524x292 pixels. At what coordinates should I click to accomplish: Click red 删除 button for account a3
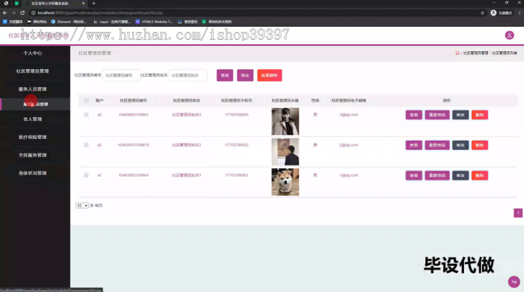480,115
